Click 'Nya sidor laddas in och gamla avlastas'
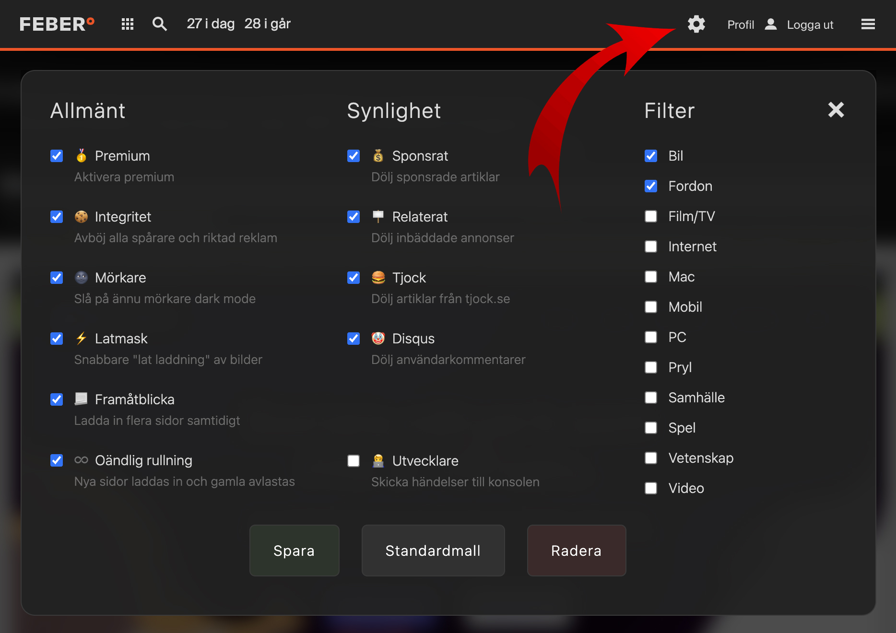896x633 pixels. [x=185, y=481]
